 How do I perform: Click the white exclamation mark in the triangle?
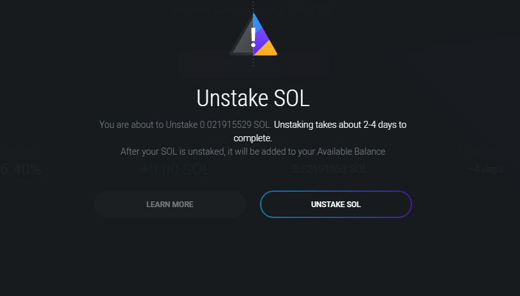(253, 37)
